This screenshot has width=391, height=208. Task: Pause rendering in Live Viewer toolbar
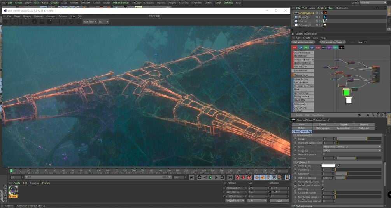pos(20,22)
